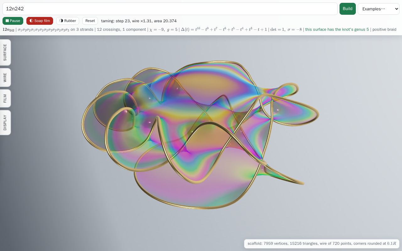The width and height of the screenshot is (402, 251).
Task: Click the text 'this surface has the knot's genus 5'
Action: [x=337, y=29]
